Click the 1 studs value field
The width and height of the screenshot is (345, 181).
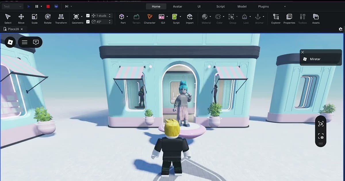click(x=101, y=16)
